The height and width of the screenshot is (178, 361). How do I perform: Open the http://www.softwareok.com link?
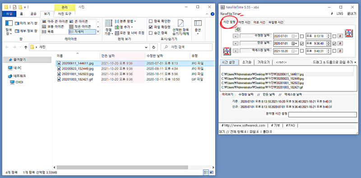pyautogui.click(x=243, y=125)
